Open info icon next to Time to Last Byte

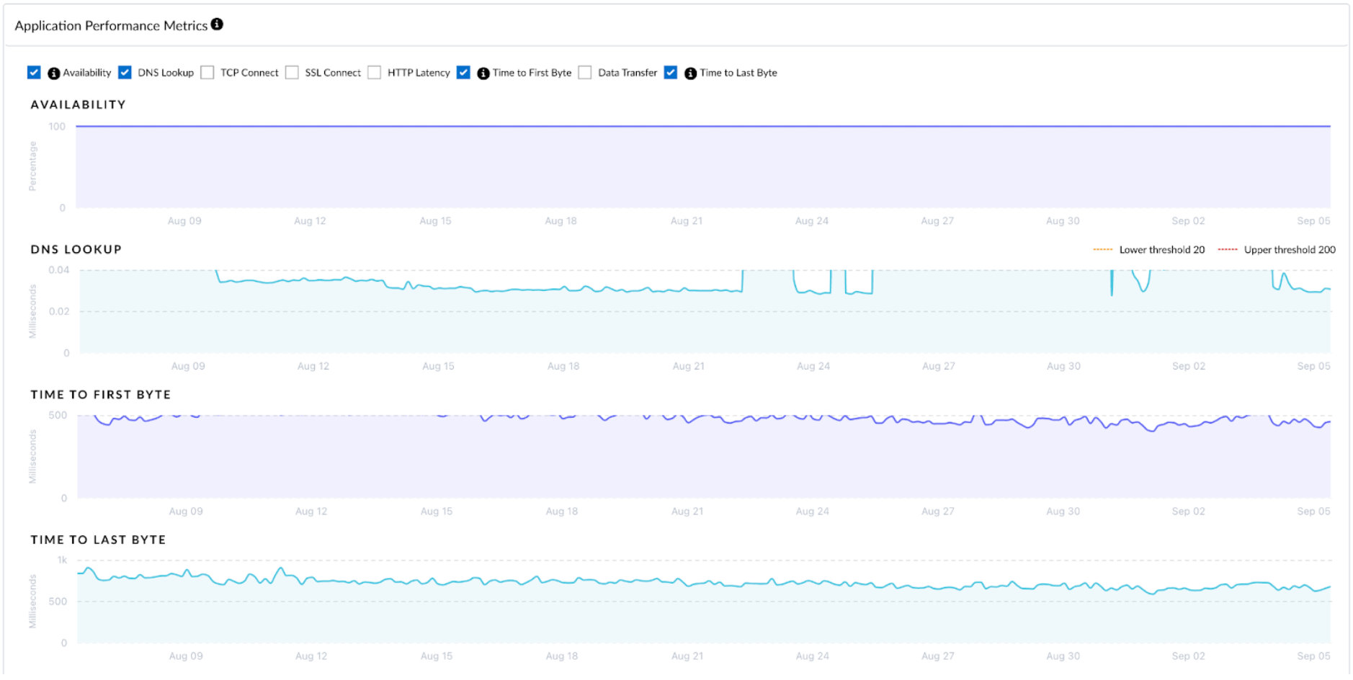pos(690,73)
